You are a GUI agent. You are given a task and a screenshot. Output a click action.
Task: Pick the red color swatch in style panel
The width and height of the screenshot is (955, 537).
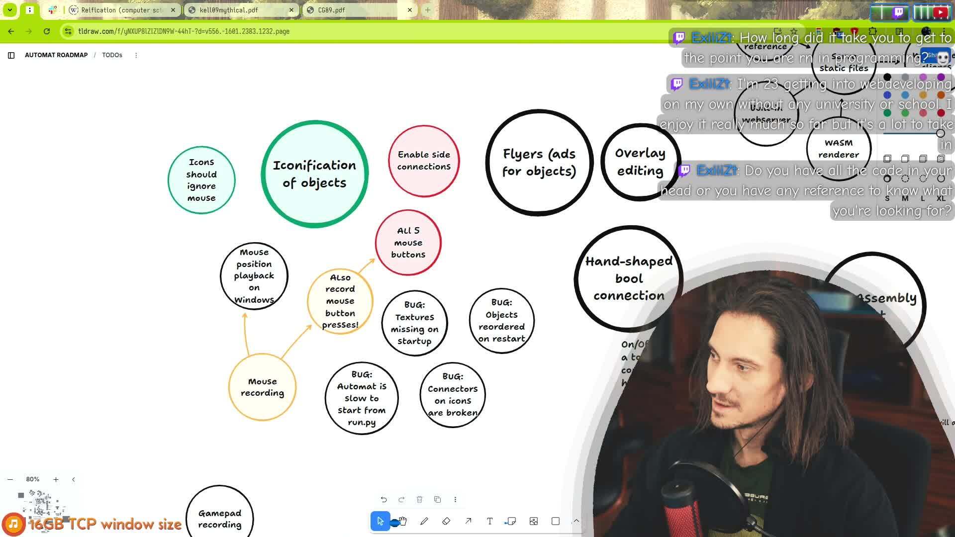(941, 113)
